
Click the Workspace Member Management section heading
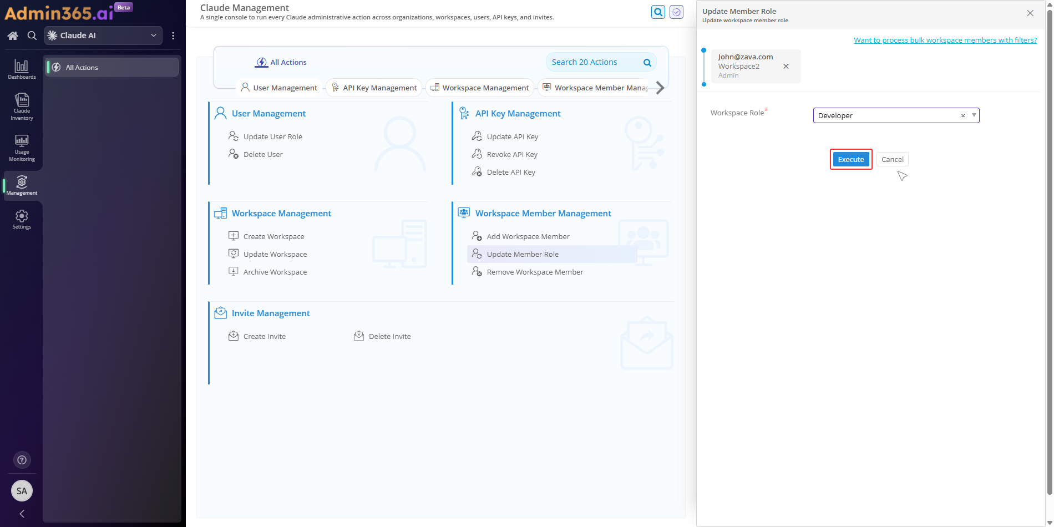543,213
